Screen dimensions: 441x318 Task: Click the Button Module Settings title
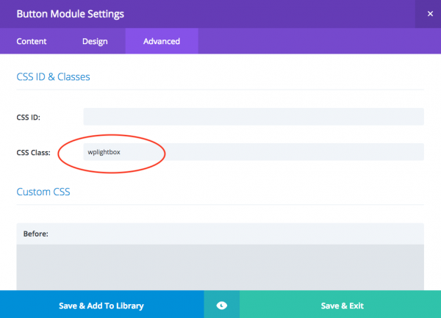click(x=70, y=13)
